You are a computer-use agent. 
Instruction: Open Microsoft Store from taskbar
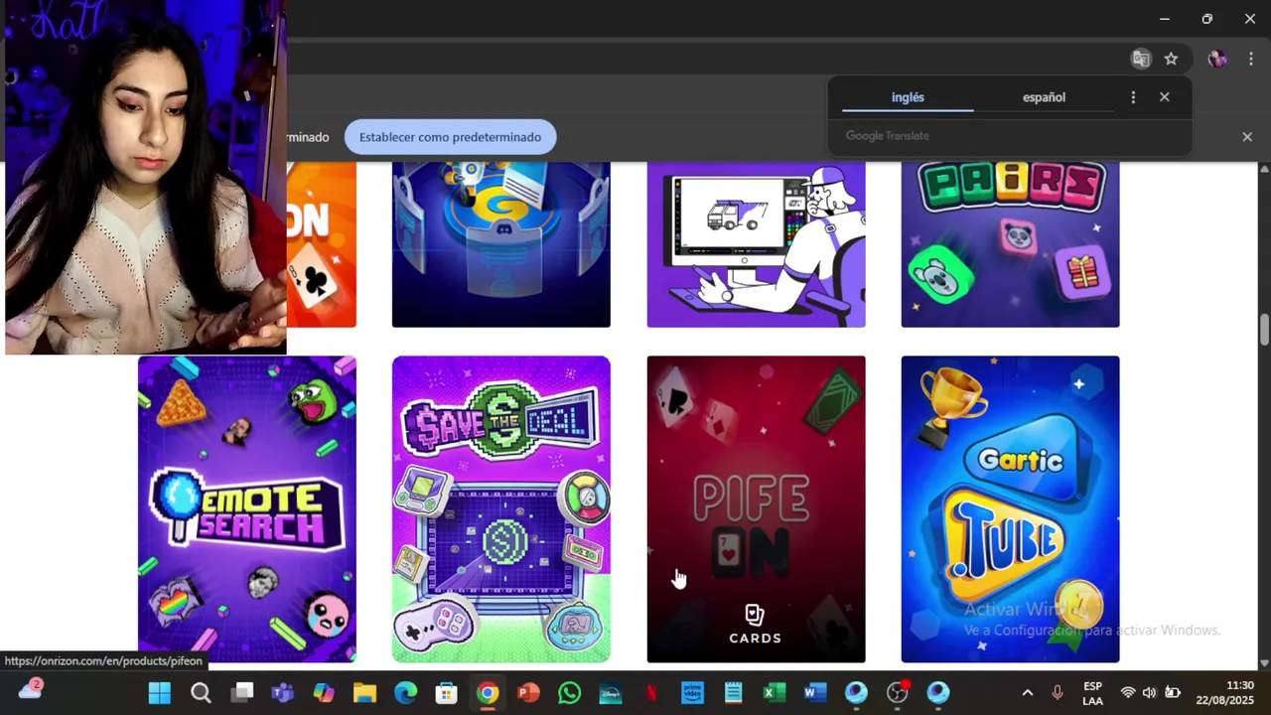pos(447,692)
